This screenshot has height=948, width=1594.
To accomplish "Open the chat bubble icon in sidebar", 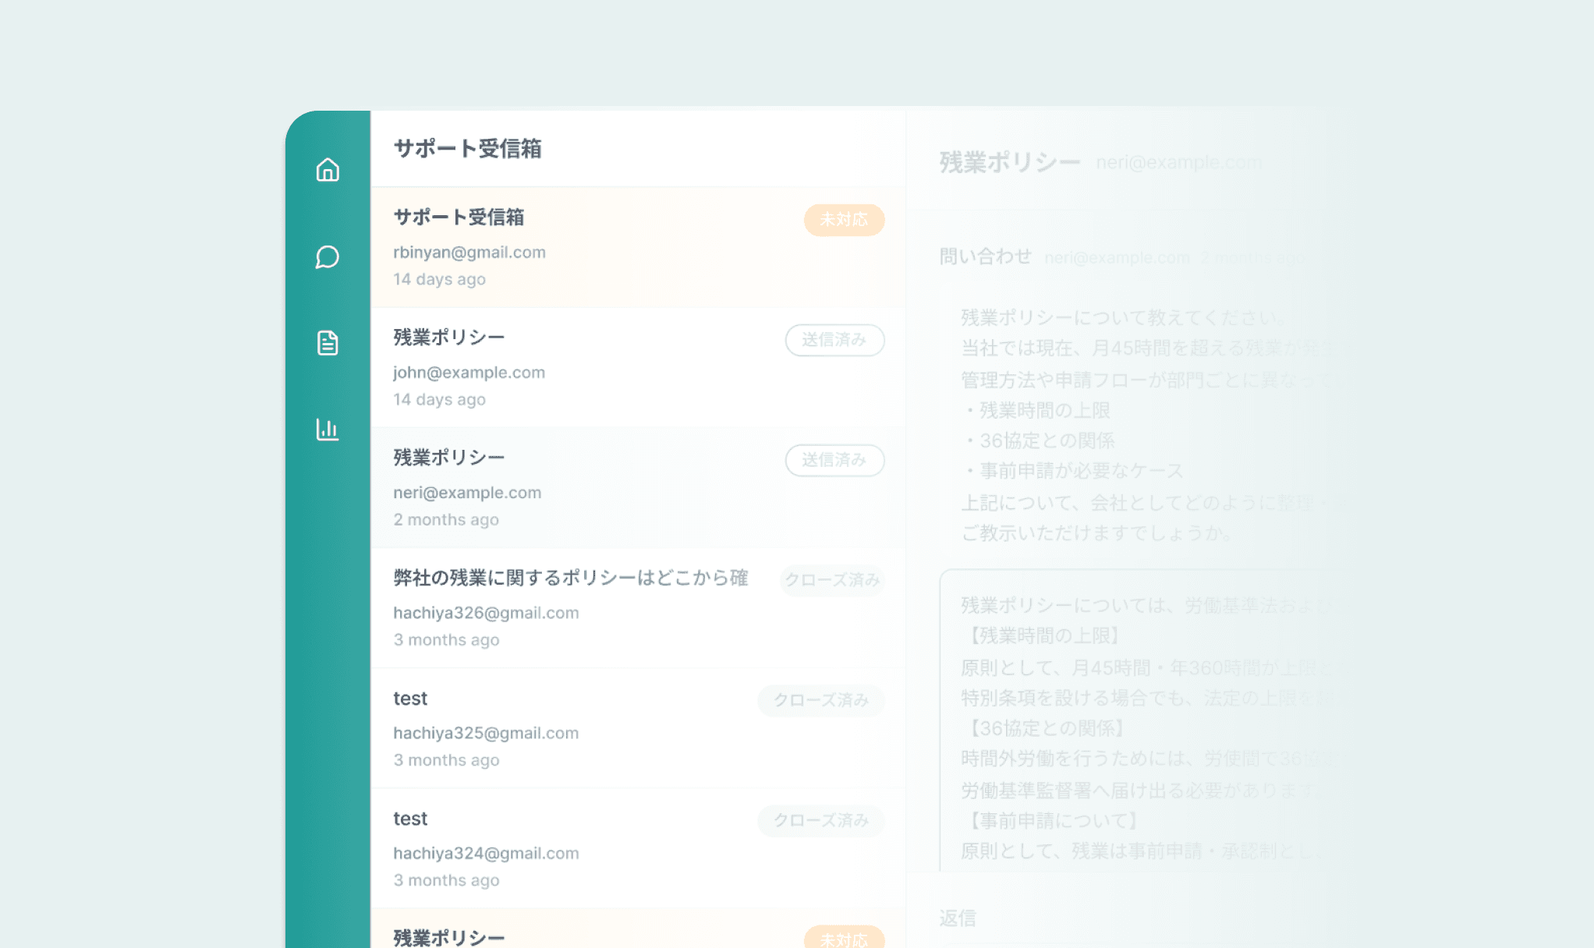I will 328,256.
